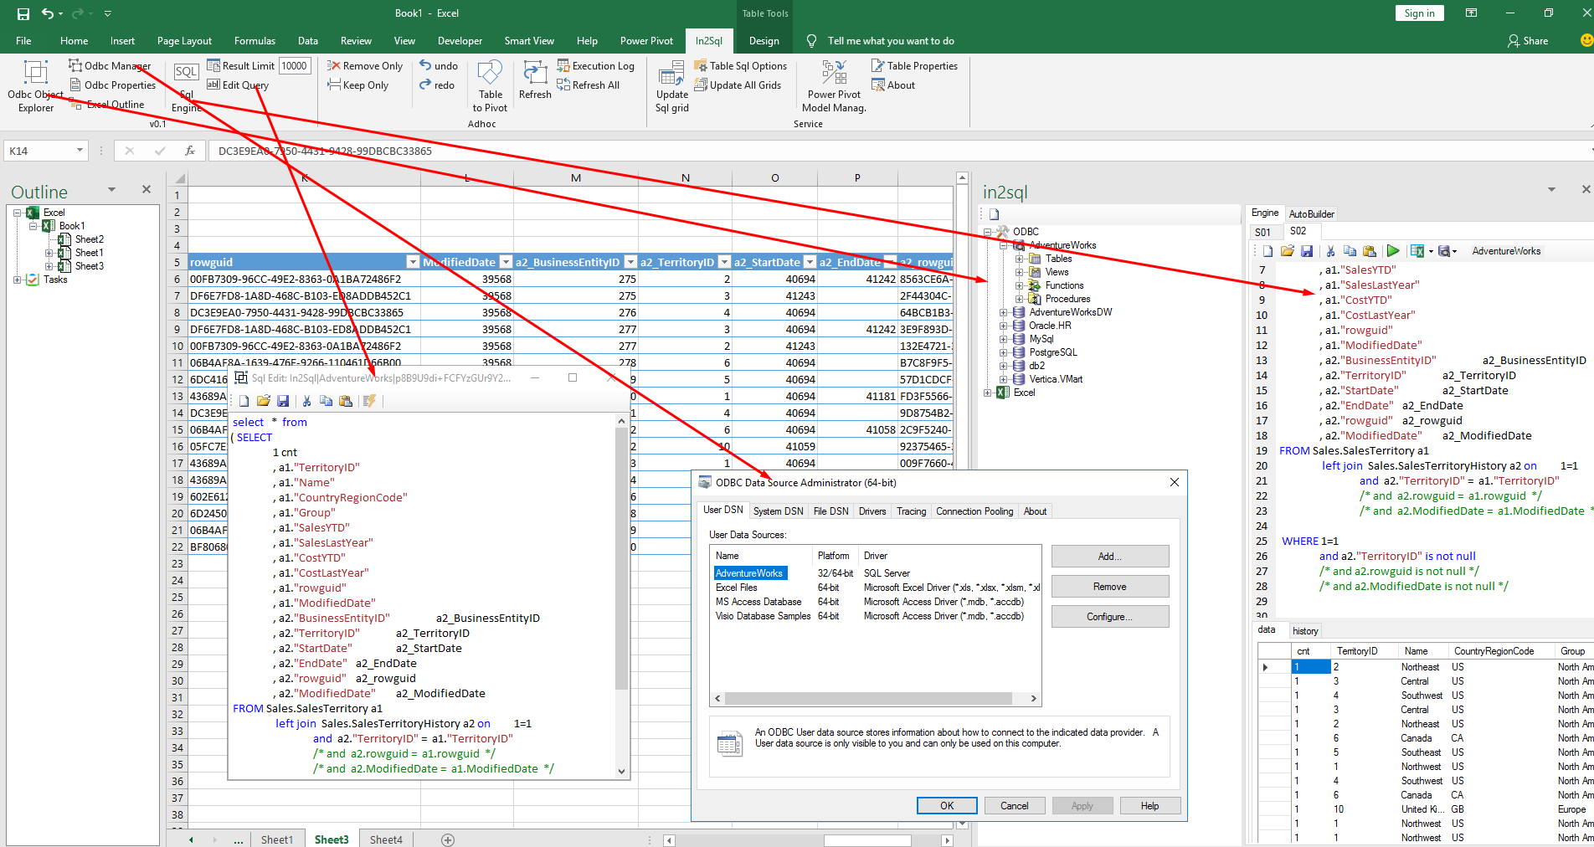This screenshot has width=1594, height=847.
Task: Open ModifiedDate column filter dropdown
Action: [x=505, y=262]
